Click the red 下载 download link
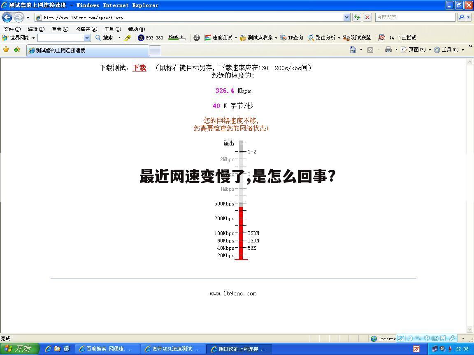Image resolution: width=474 pixels, height=355 pixels. [x=139, y=68]
